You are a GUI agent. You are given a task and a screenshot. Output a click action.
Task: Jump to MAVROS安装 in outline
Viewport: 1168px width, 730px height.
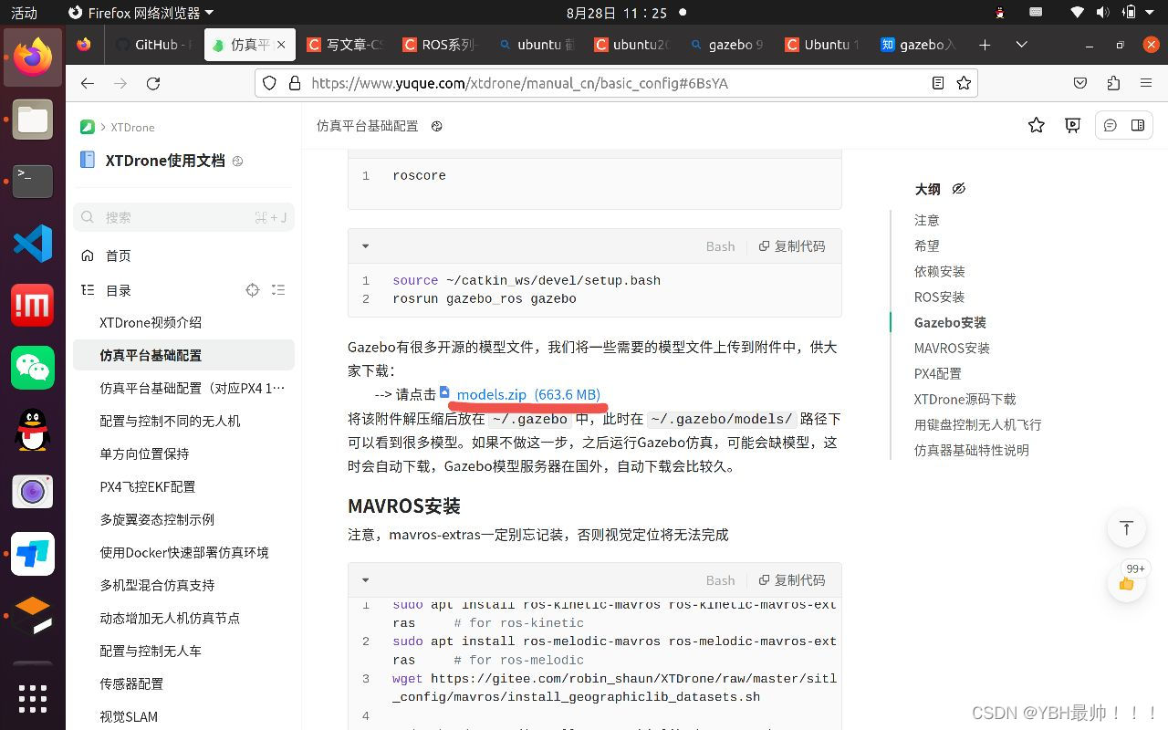point(952,348)
